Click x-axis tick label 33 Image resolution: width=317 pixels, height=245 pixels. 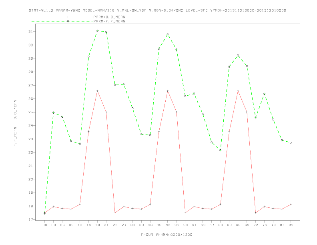[141, 225]
